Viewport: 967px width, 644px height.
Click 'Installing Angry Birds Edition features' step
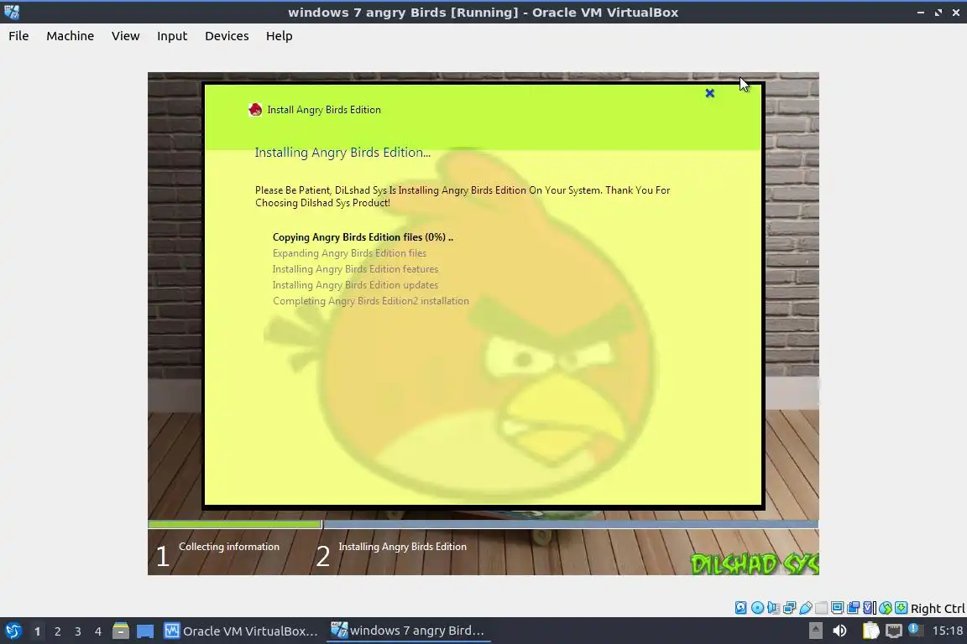[x=355, y=269]
